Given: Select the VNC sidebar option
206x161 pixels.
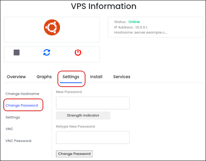Looking at the screenshot, I should (9, 129).
